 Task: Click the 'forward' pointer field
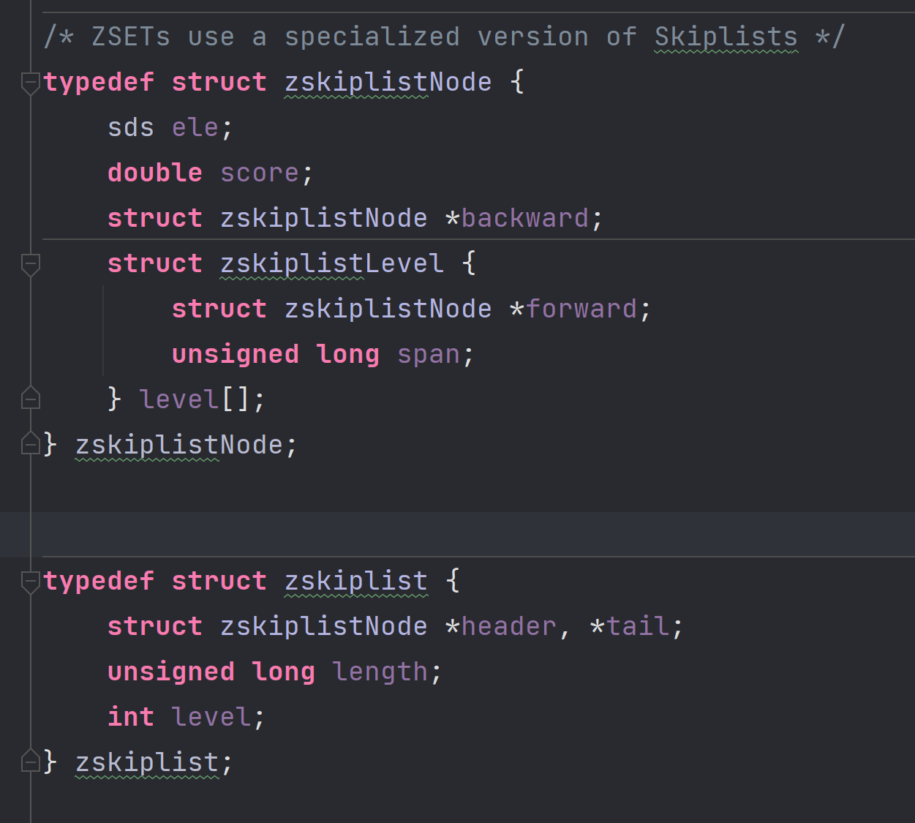coord(581,309)
